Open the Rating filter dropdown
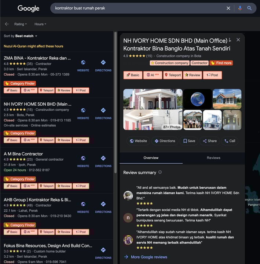Image resolution: width=260 pixels, height=264 pixels. (x=21, y=24)
